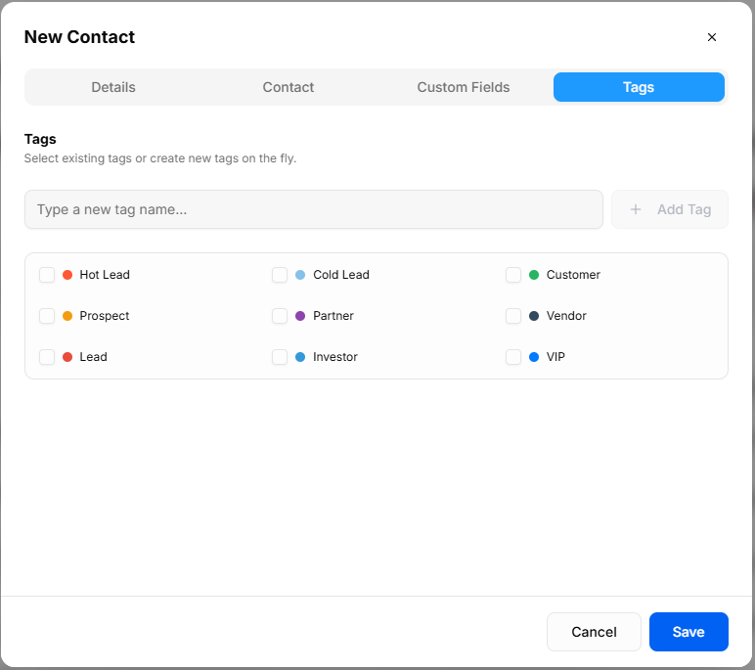Click the green Customer color dot

click(534, 275)
